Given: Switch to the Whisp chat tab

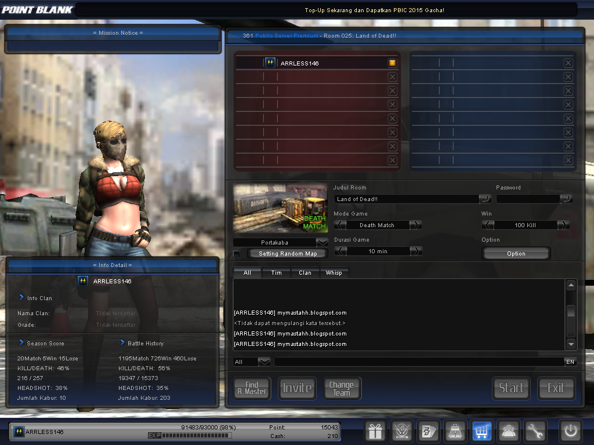Looking at the screenshot, I should click(334, 272).
